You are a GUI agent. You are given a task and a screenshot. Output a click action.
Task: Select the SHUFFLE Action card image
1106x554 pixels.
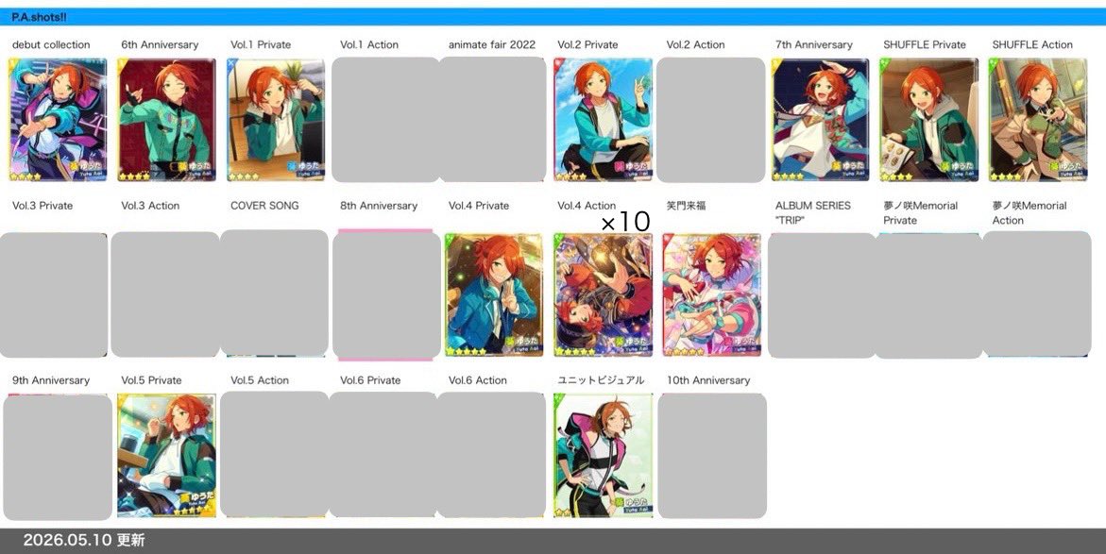coord(1038,120)
